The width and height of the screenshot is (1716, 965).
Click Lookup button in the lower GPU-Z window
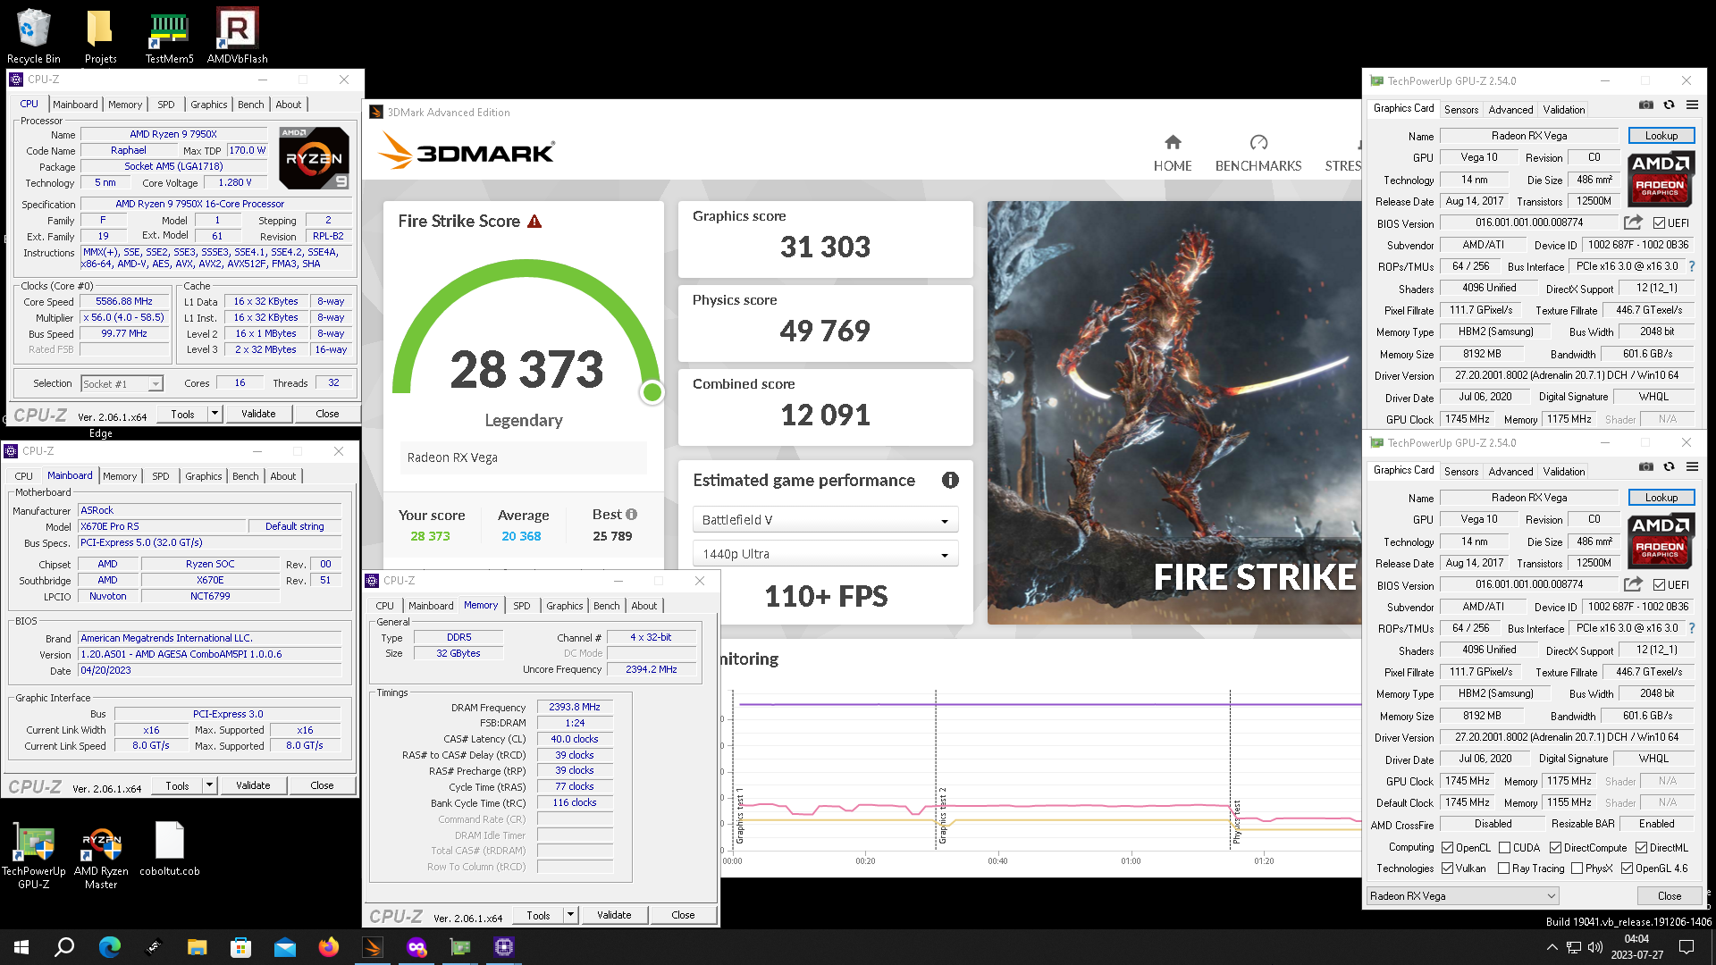(x=1661, y=498)
